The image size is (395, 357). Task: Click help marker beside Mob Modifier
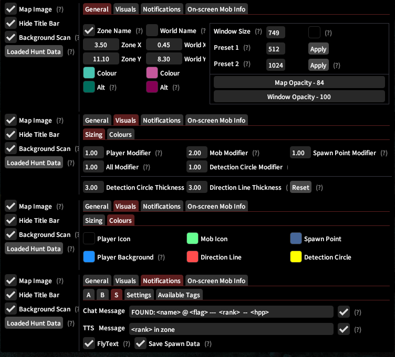256,153
